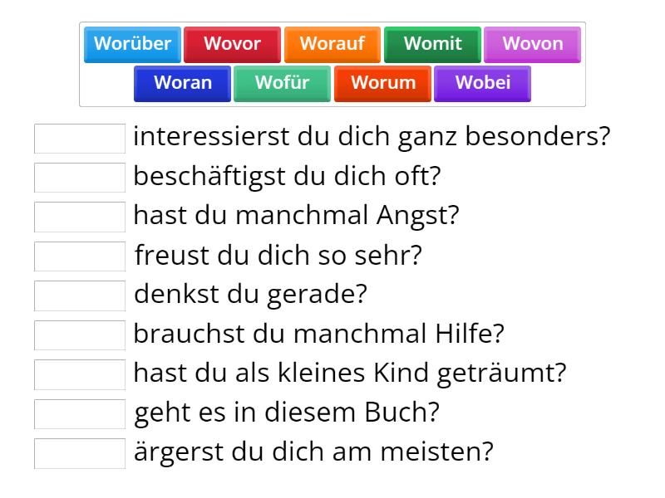Pick the teal 'Wofür' word tile

click(x=283, y=83)
